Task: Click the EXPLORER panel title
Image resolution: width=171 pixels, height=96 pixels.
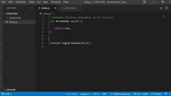Action: coord(11,8)
